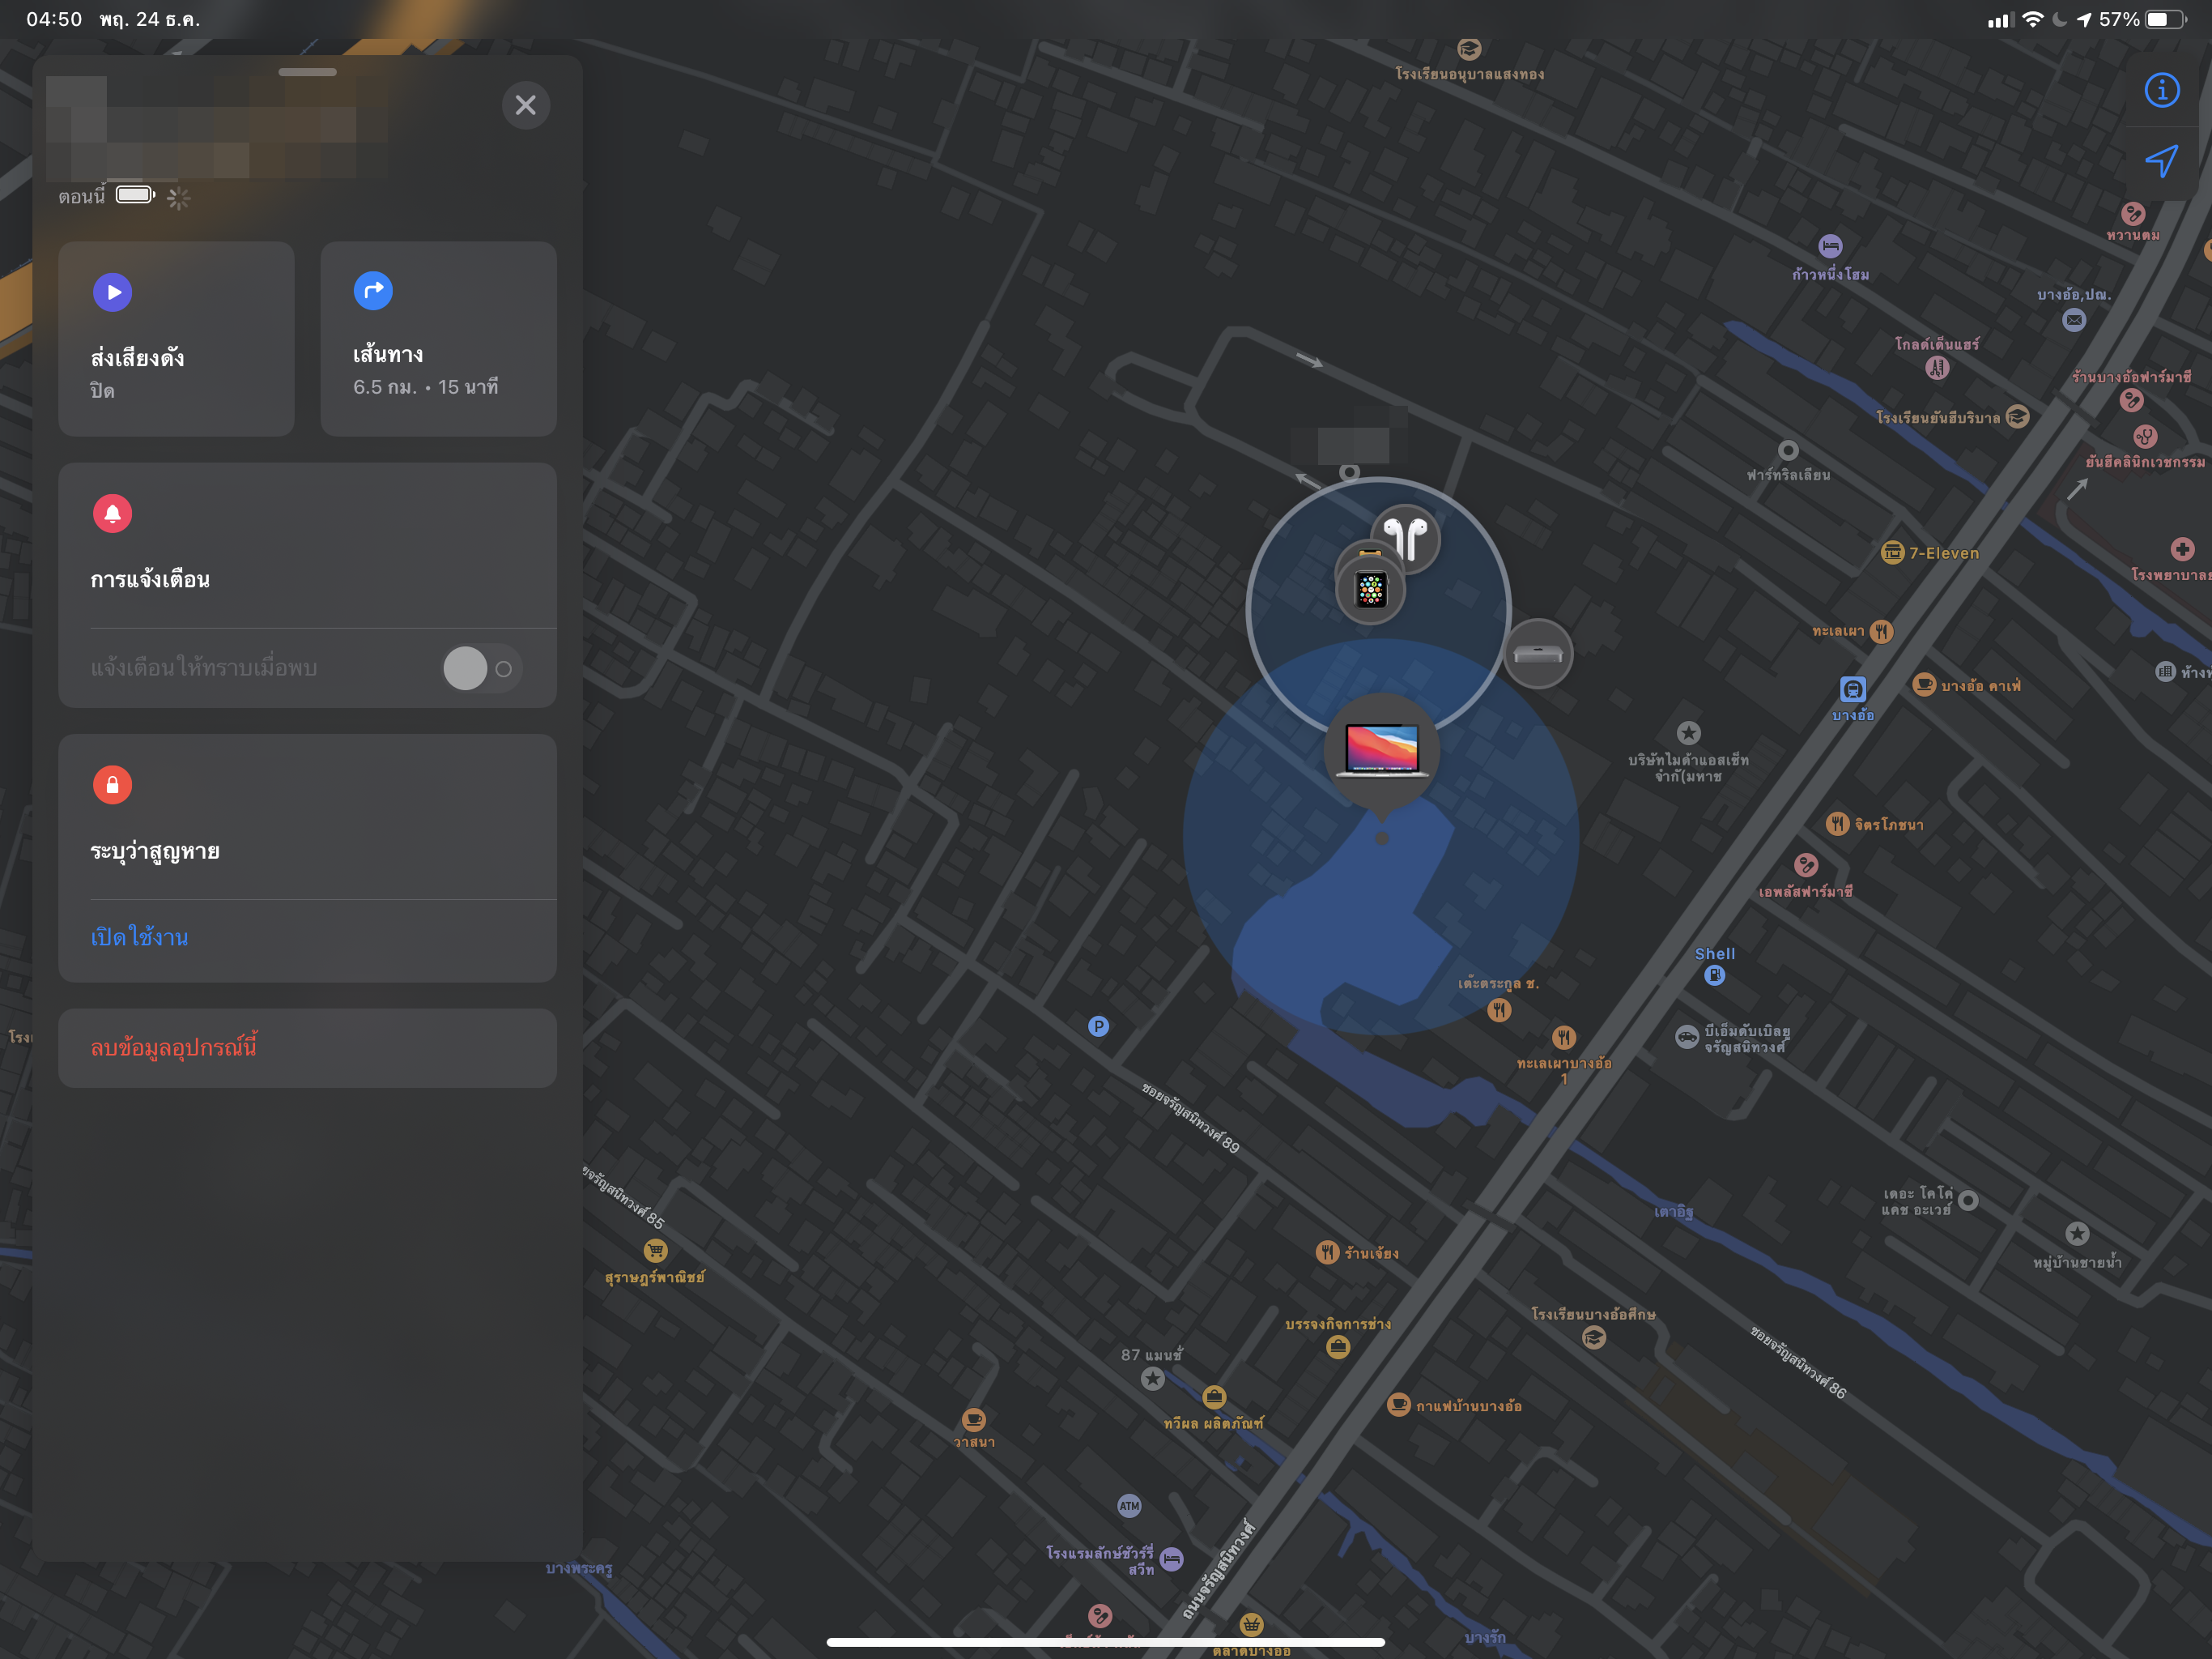Tap the ฟาร์หริลเลียน location pin
2212x1659 pixels.
point(1788,450)
